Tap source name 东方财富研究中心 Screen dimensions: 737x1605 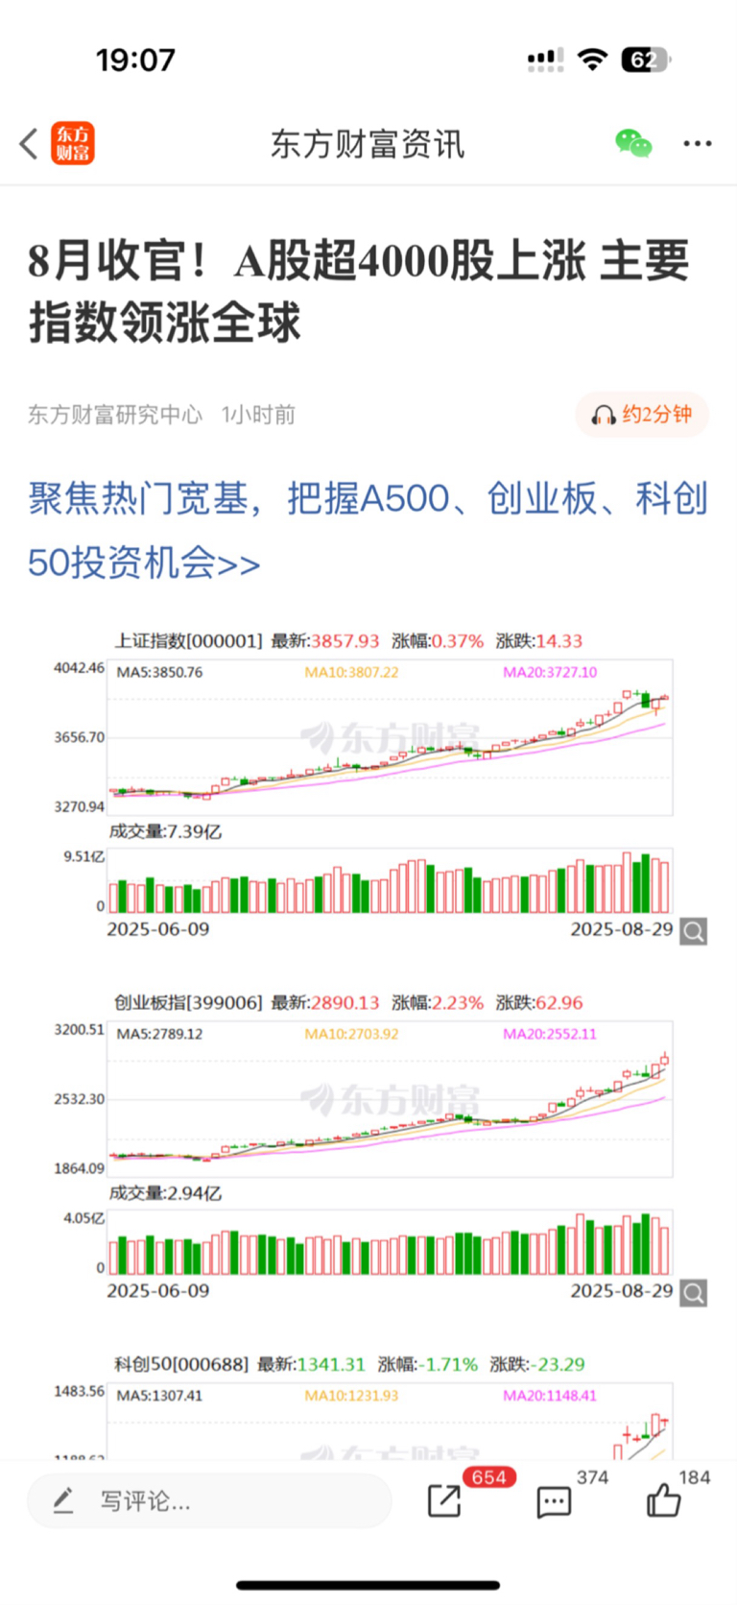click(115, 415)
